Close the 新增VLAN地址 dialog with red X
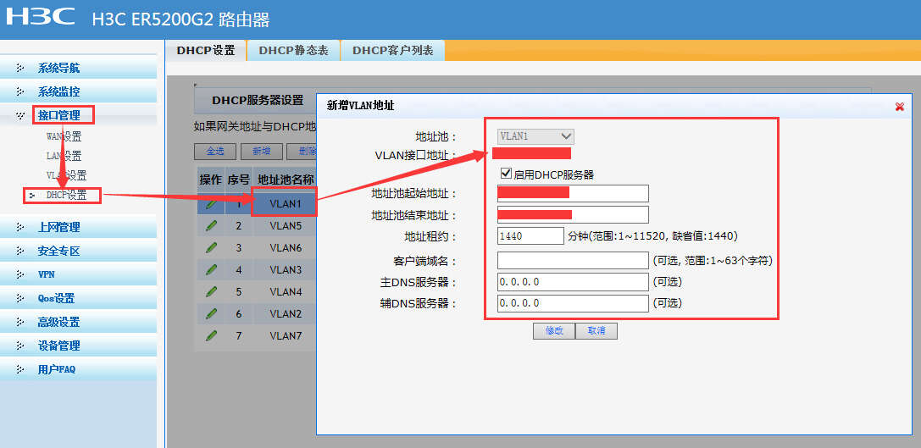The width and height of the screenshot is (921, 448). click(899, 106)
